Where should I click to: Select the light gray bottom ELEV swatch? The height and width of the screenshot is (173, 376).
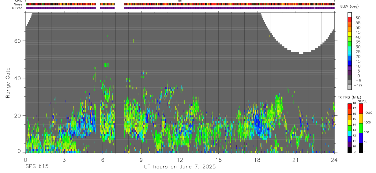click(350, 87)
